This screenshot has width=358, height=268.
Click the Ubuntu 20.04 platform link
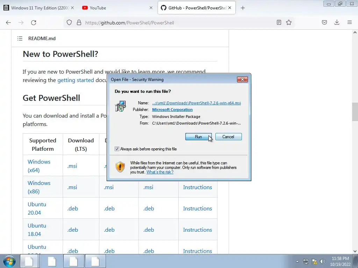pyautogui.click(x=37, y=209)
